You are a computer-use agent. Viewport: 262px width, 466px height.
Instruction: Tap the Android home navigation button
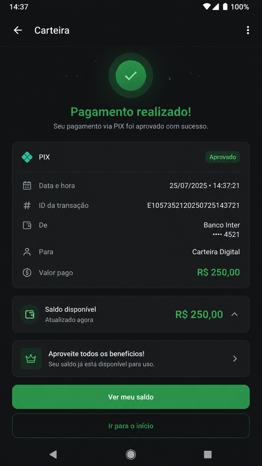click(x=131, y=455)
